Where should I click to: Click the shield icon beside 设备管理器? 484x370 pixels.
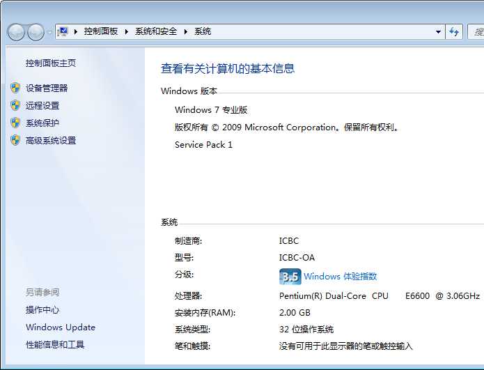(x=15, y=88)
